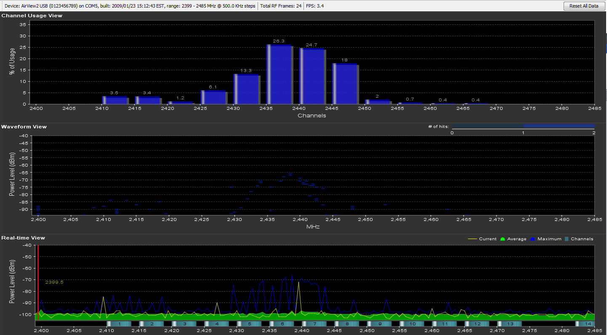
Task: Click the AirView2 USB device info text
Action: coord(129,6)
